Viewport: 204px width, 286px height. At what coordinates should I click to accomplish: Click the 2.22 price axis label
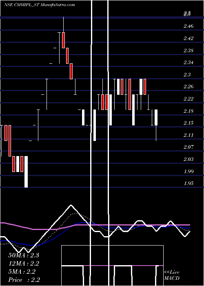tap(188, 99)
